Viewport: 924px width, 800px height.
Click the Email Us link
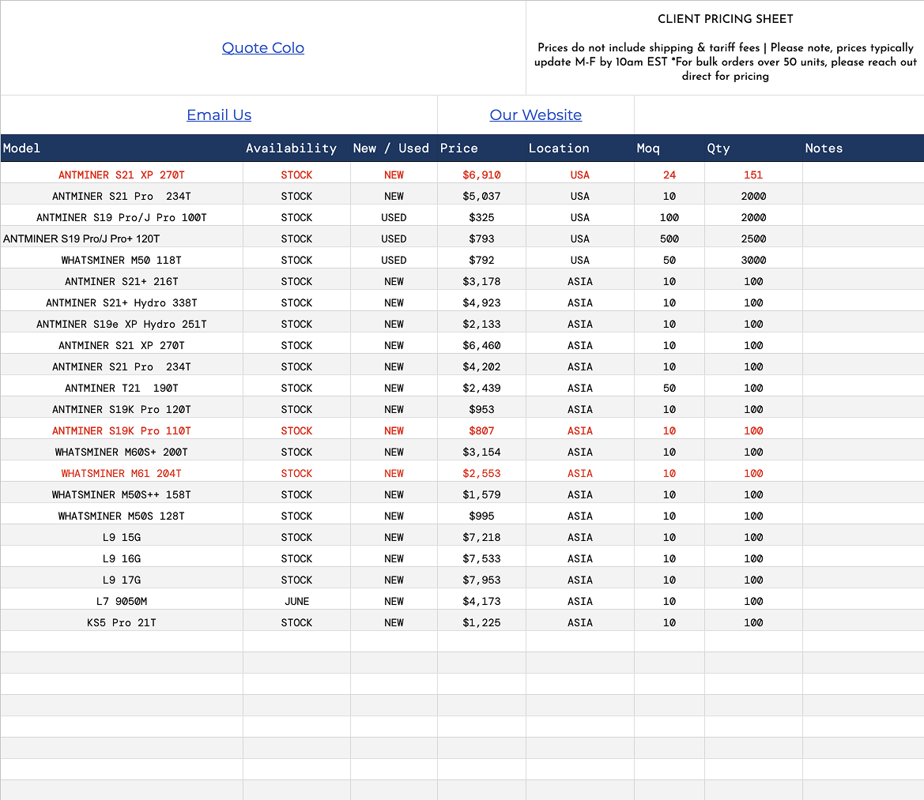pyautogui.click(x=219, y=115)
